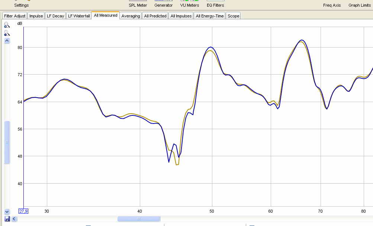Open Settings from the toolbar
The width and height of the screenshot is (373, 226).
[x=22, y=4]
